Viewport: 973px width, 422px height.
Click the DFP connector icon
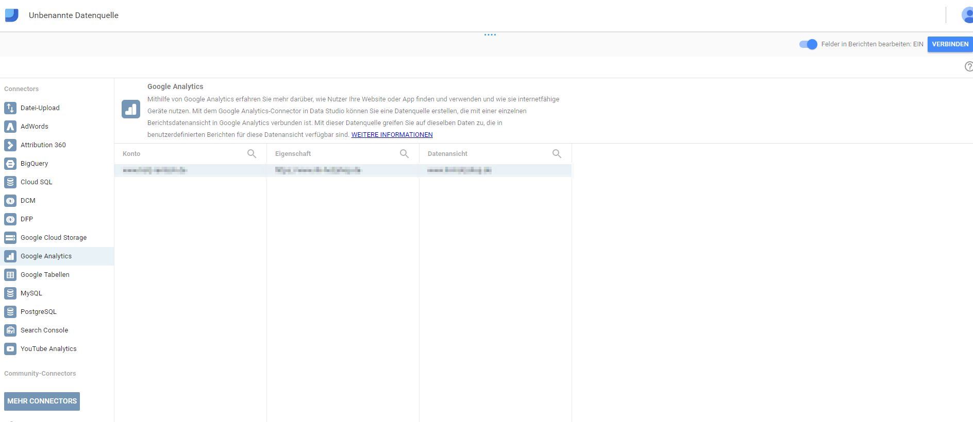pos(10,219)
